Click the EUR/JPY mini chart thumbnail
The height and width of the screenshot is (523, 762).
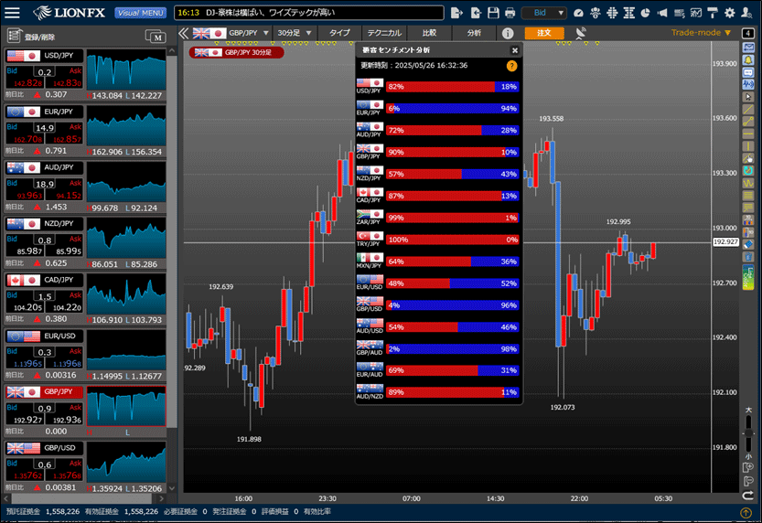126,128
